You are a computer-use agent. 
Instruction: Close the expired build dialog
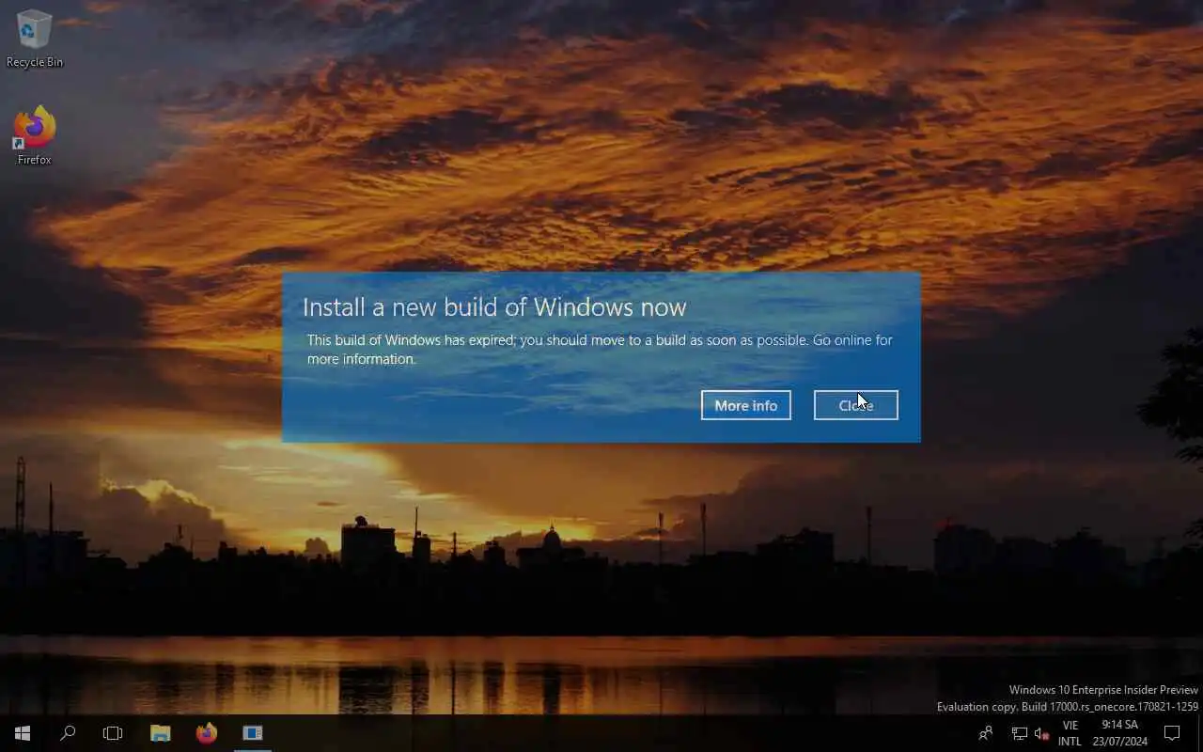(x=856, y=405)
